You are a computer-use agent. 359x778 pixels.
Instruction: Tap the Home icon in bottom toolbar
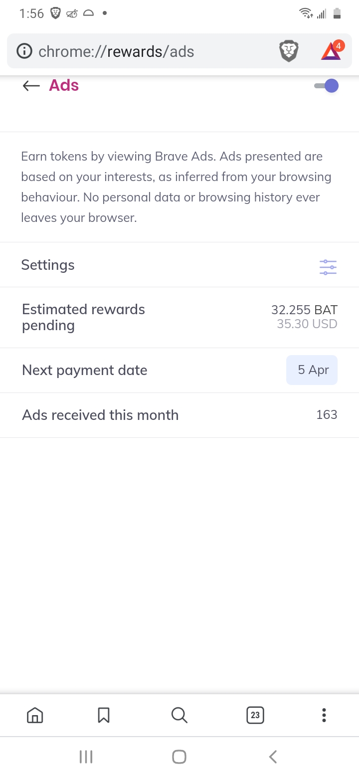34,715
